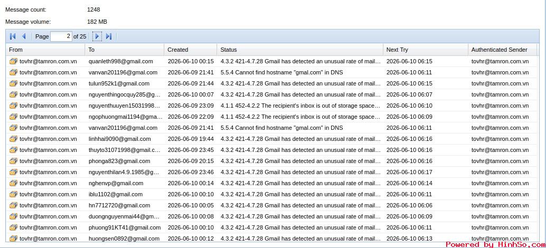Image resolution: width=546 pixels, height=248 pixels.
Task: Select recipient linhhai9090@gmail.com
Action: pyautogui.click(x=120, y=139)
